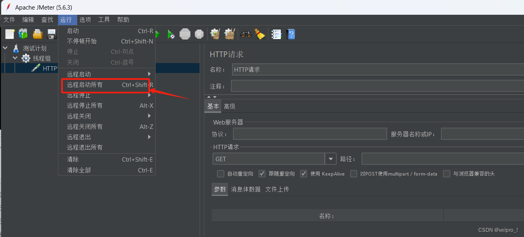Screen dimensions: 524x237
Task: Choose 清除全部 menu entry
Action: click(x=107, y=170)
